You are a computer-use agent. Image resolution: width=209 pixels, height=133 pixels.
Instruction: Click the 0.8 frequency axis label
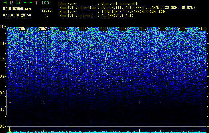(2, 93)
